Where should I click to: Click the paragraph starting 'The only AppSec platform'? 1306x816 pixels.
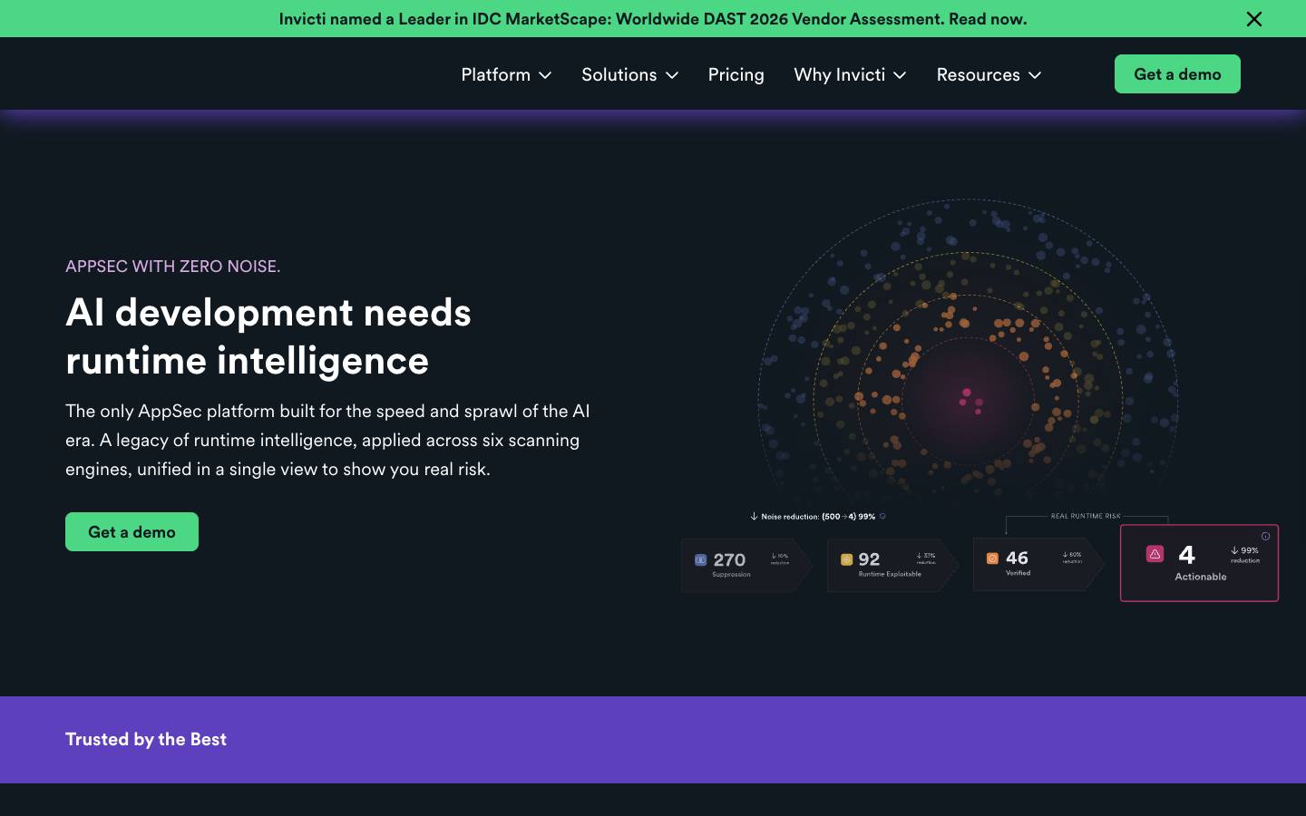(327, 440)
